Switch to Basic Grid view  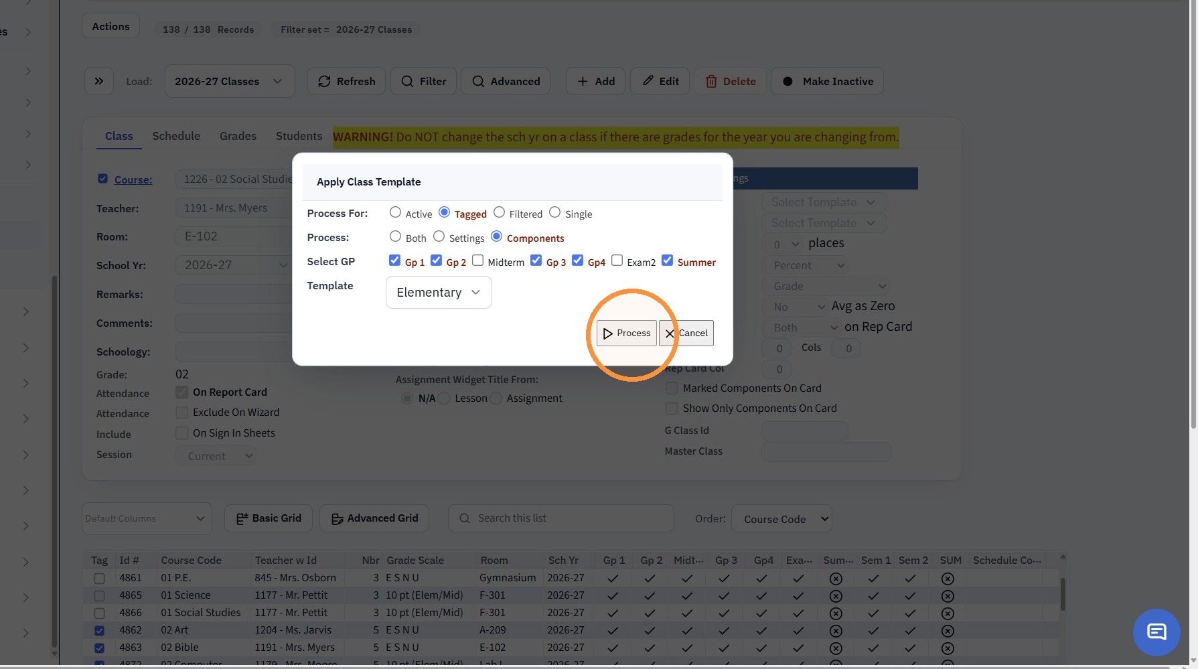click(x=269, y=518)
